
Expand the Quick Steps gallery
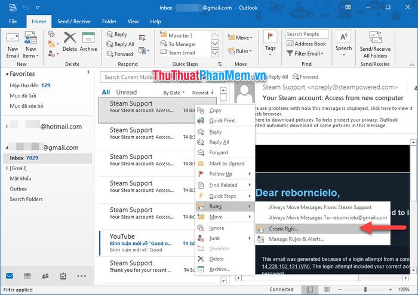[x=215, y=53]
